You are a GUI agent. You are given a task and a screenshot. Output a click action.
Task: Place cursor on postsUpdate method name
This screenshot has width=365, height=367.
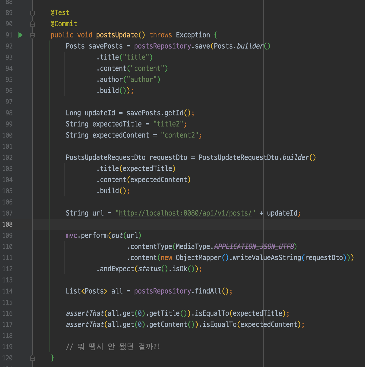[x=117, y=35]
